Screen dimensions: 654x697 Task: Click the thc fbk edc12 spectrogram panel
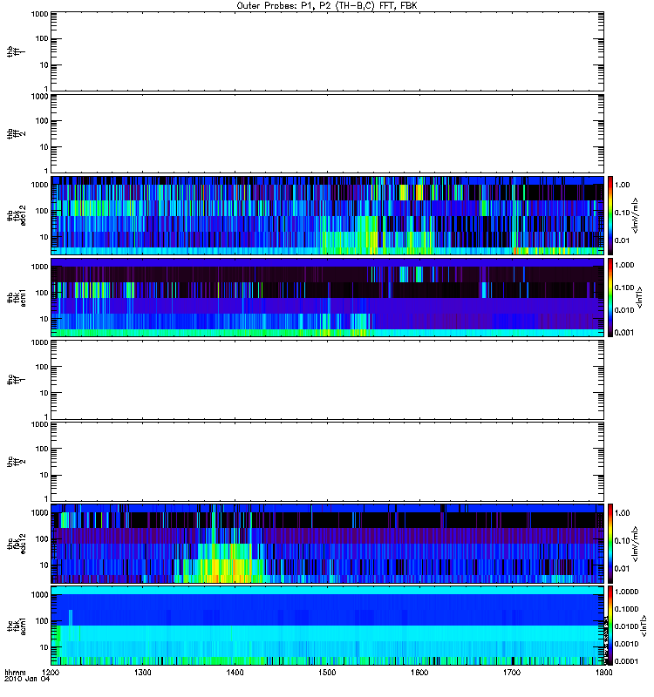point(327,543)
